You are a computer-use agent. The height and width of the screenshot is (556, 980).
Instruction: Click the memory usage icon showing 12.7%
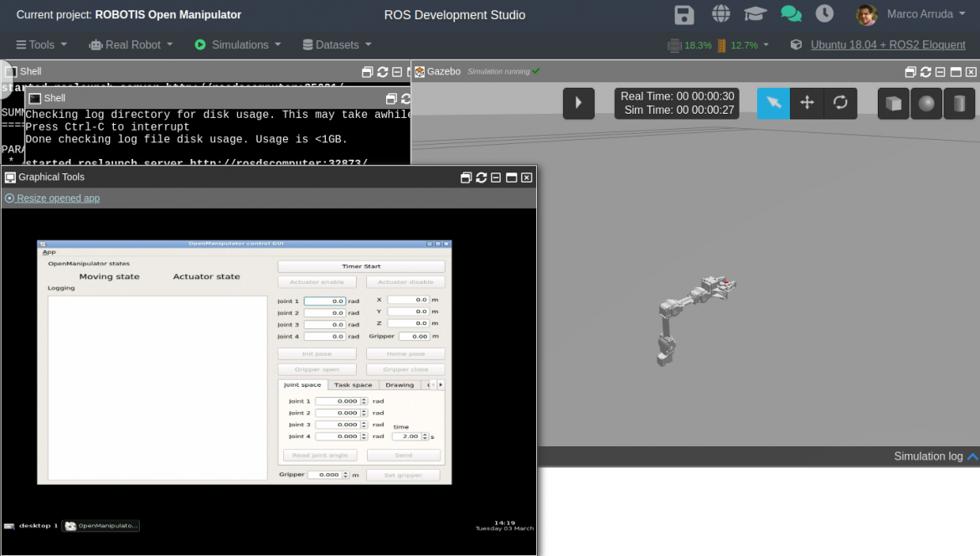[x=722, y=45]
